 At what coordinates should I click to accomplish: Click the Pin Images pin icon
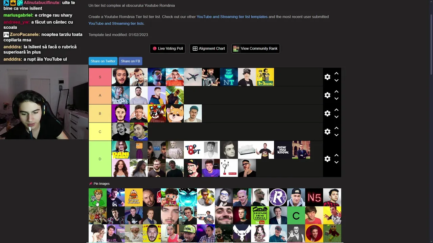90,184
